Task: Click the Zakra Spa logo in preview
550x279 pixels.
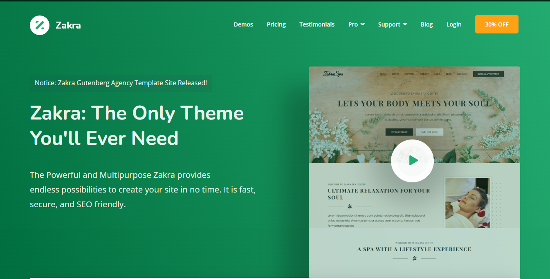Action: 333,74
